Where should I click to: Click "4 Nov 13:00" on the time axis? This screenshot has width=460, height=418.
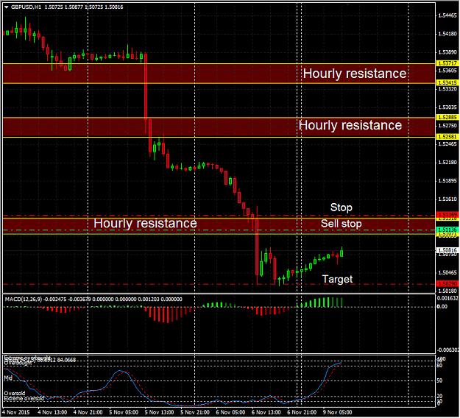[52, 412]
